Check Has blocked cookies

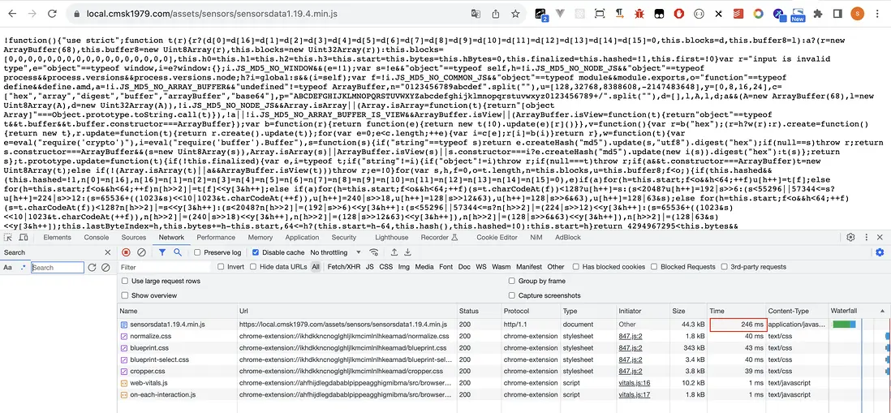[x=576, y=267]
